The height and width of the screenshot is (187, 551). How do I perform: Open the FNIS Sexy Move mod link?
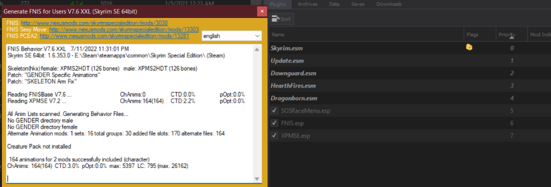124,29
